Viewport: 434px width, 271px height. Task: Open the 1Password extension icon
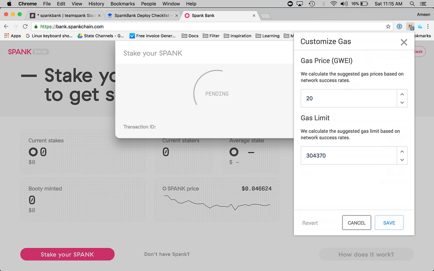tap(399, 27)
